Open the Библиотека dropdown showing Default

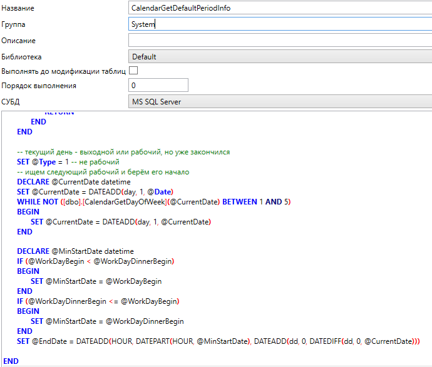279,57
